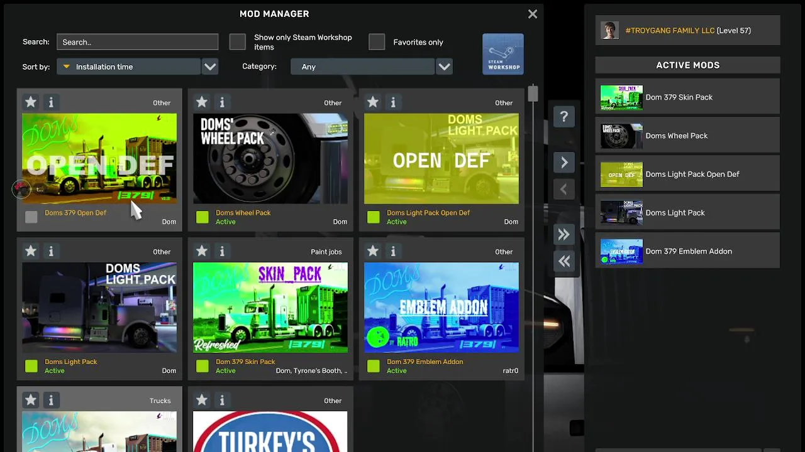This screenshot has height=452, width=805.
Task: Select Doms Light Pack in Active Mods
Action: click(x=687, y=213)
